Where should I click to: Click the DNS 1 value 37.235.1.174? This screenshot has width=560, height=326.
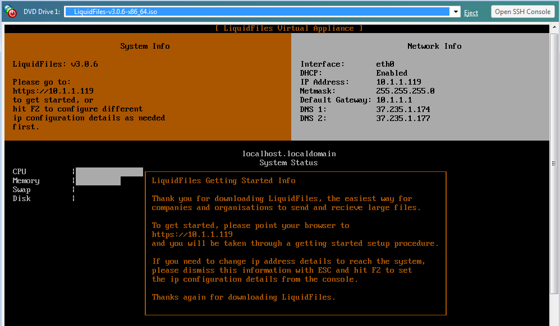[x=403, y=109]
